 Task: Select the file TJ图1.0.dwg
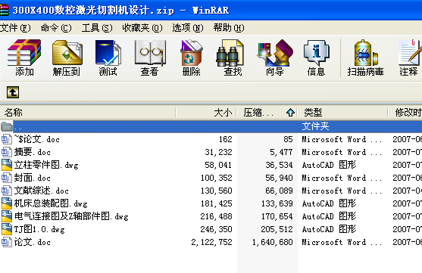pos(39,229)
